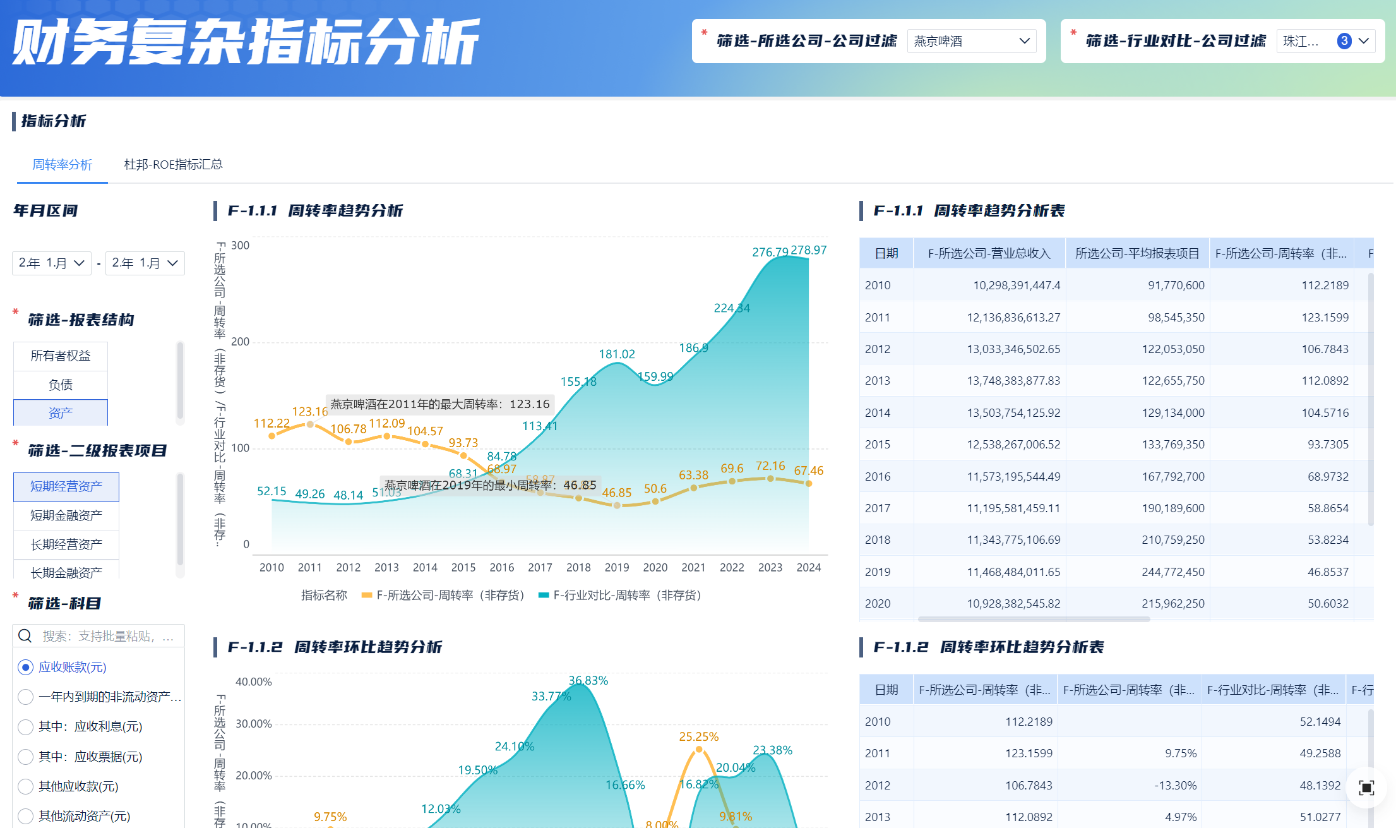The image size is (1396, 828).
Task: Select 其中：应收票据(元) radio option
Action: [26, 757]
